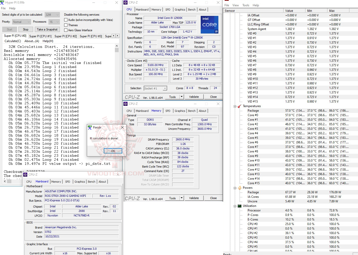Click the 'DDR5' memory type value
Image resolution: width=358 pixels, height=255 pixels.
tap(150, 120)
